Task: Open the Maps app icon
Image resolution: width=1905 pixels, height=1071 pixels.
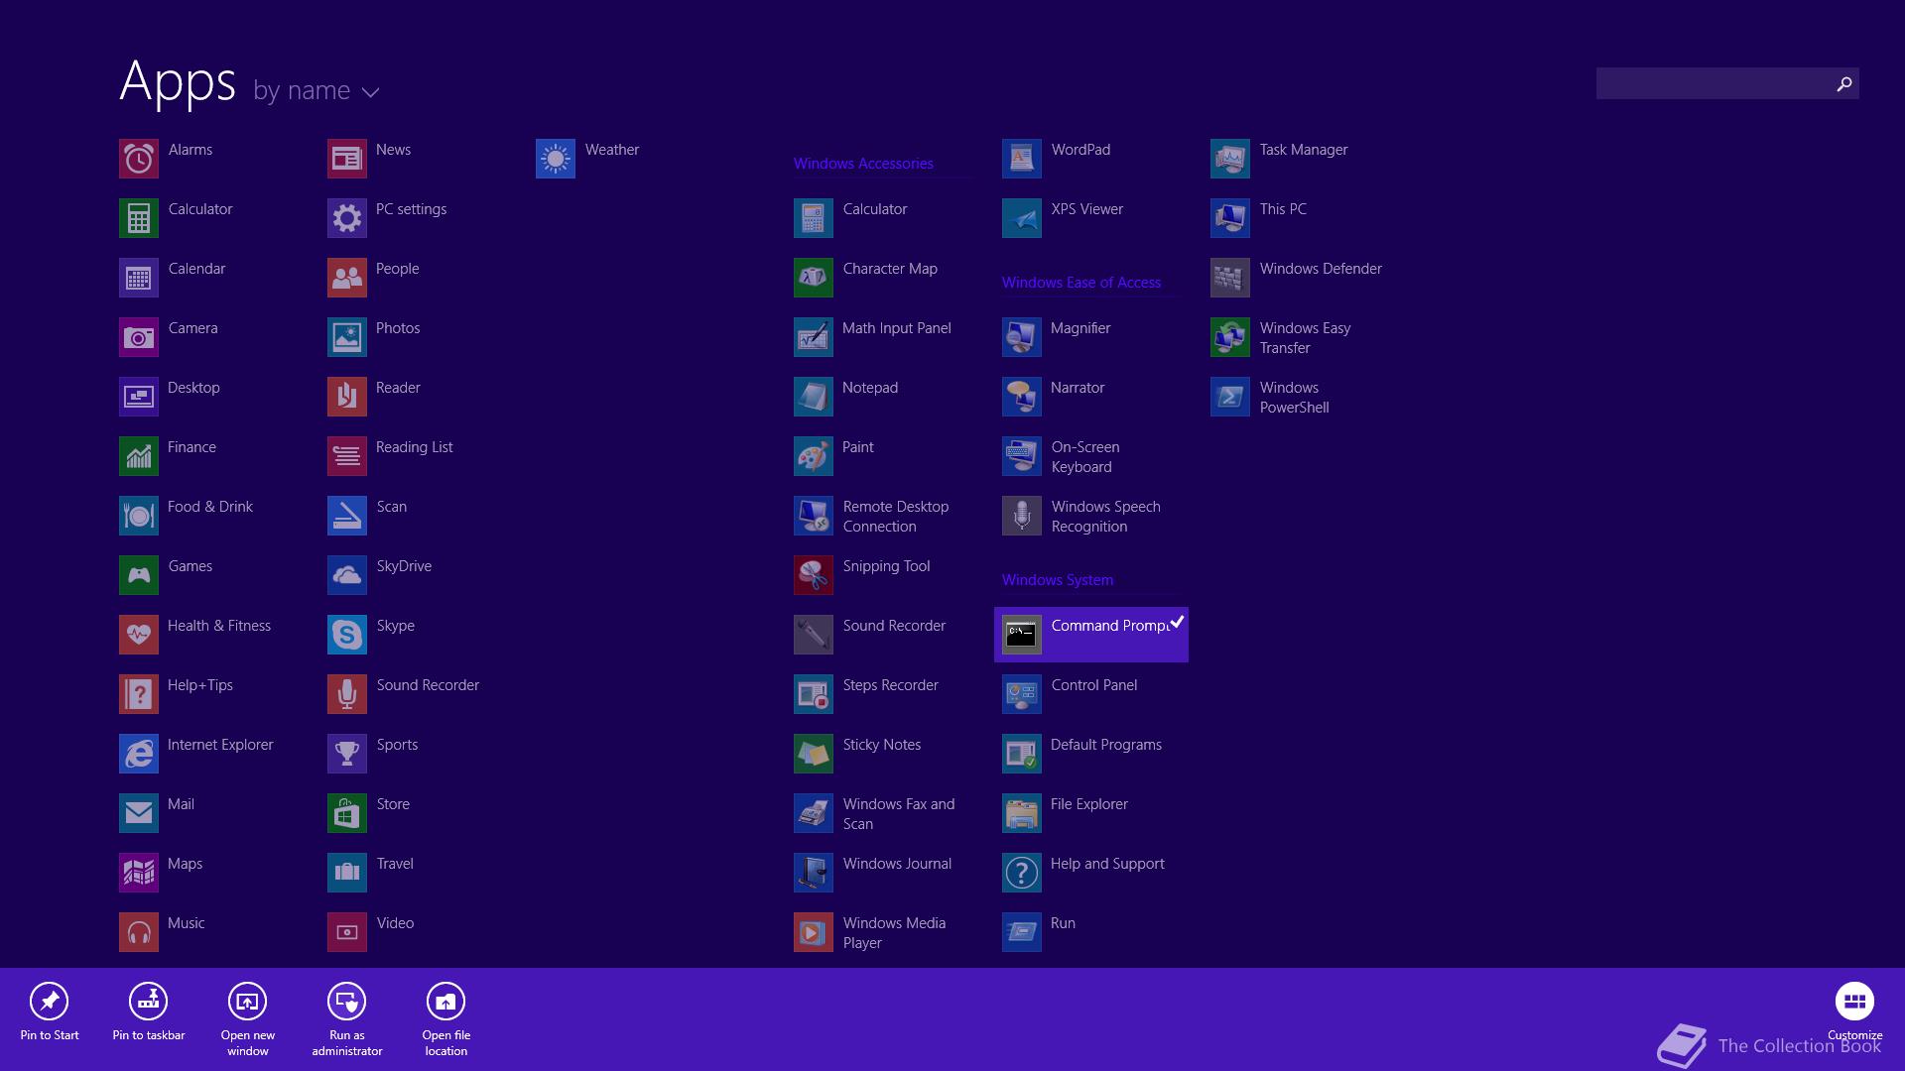Action: [139, 873]
